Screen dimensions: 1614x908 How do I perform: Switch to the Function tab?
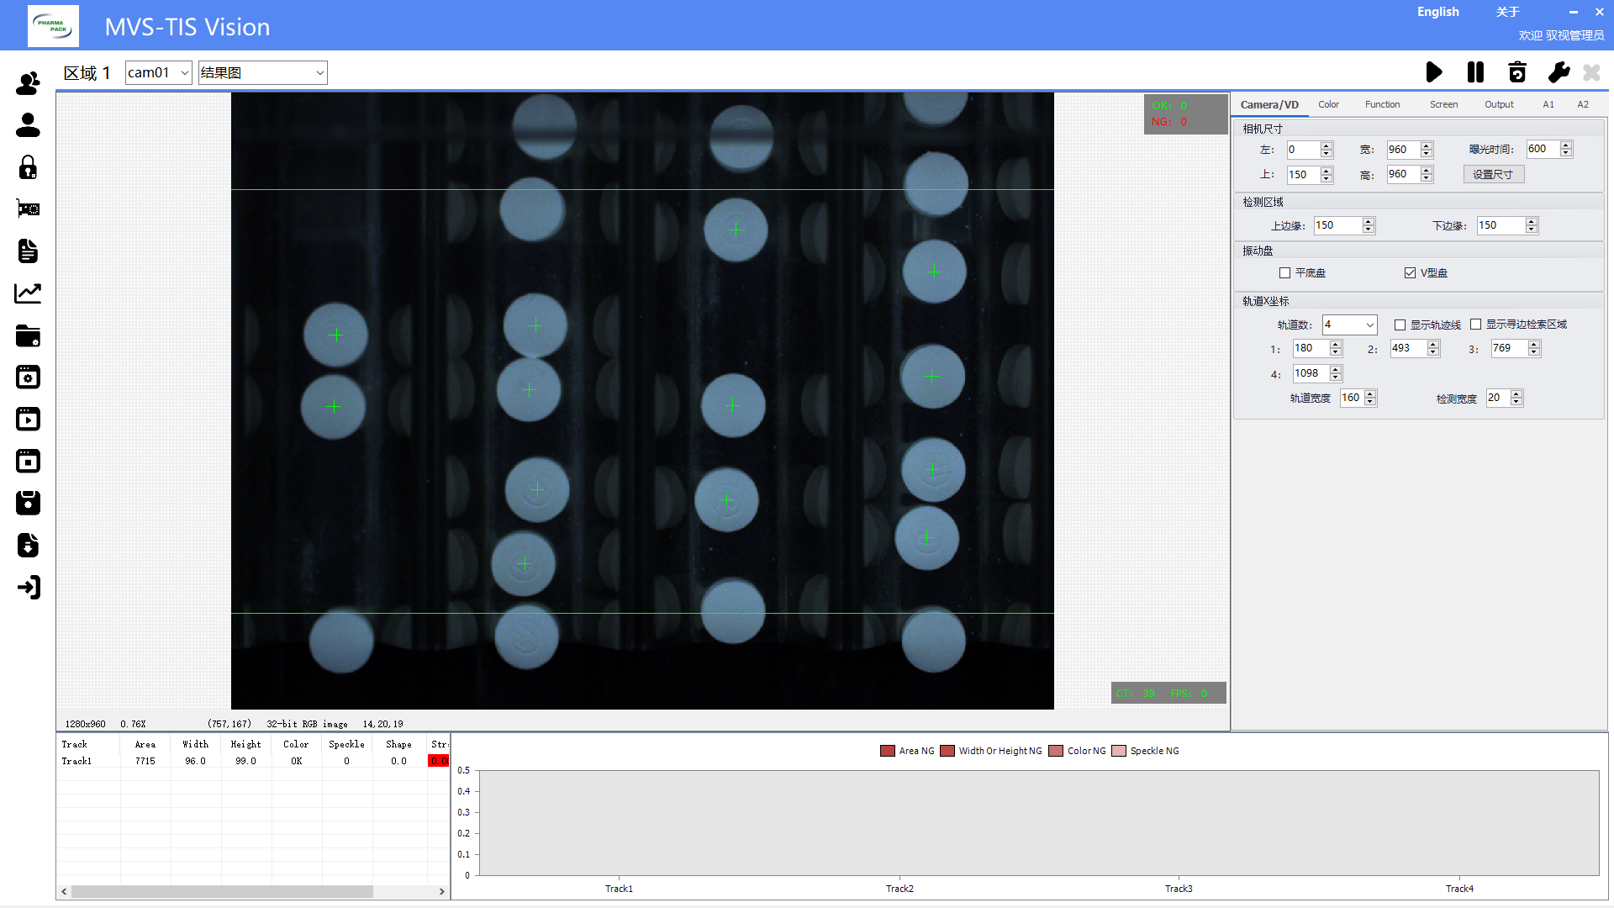(x=1382, y=104)
